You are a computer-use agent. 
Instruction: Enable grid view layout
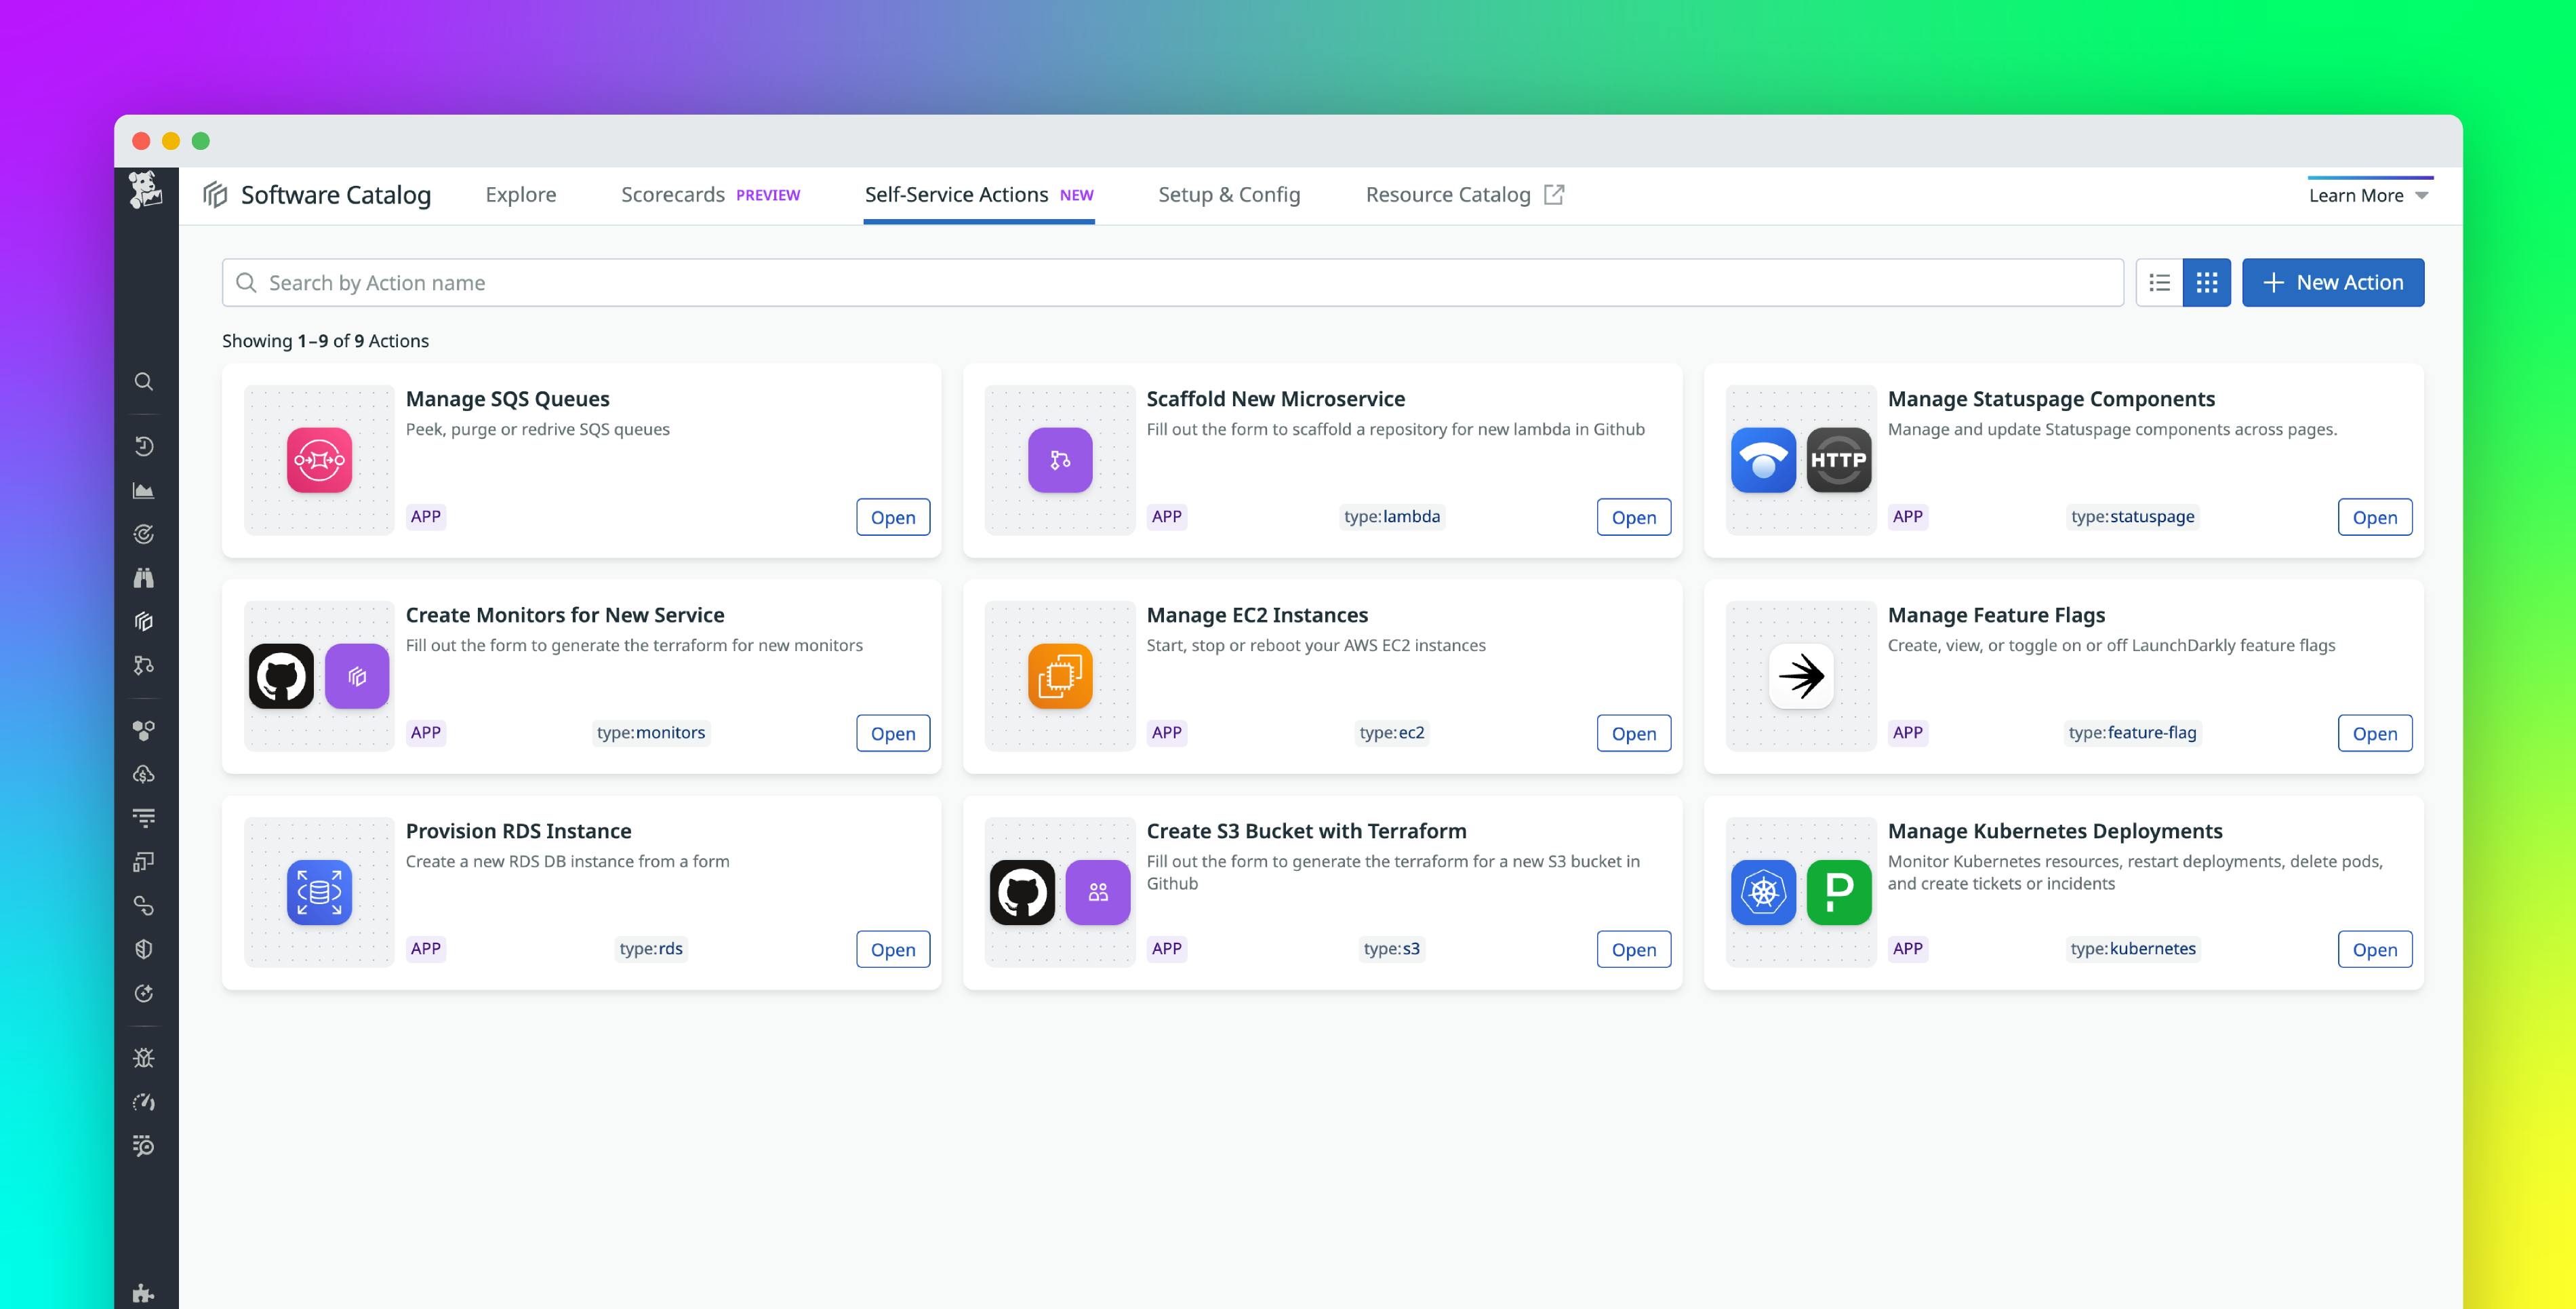coord(2207,282)
